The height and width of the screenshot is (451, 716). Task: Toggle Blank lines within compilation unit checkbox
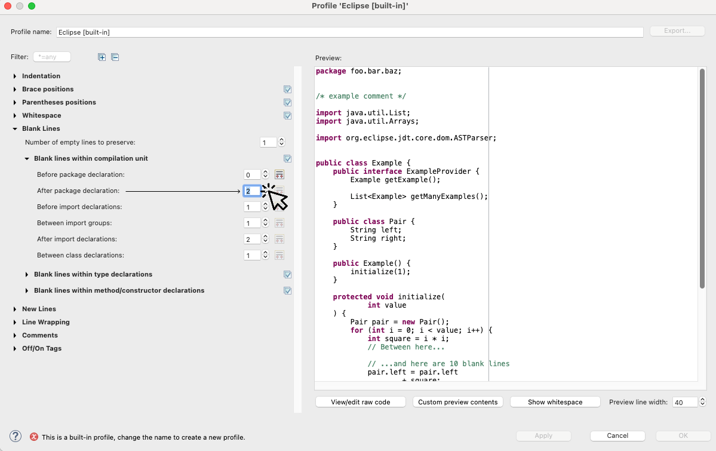pos(288,158)
